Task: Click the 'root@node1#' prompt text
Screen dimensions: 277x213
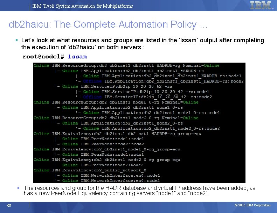Action: (43, 56)
